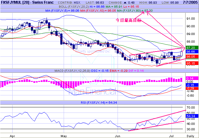This screenshot has width=199, height=138.
Task: Click the -0.60 label on MACD axis
Action: 190,95
